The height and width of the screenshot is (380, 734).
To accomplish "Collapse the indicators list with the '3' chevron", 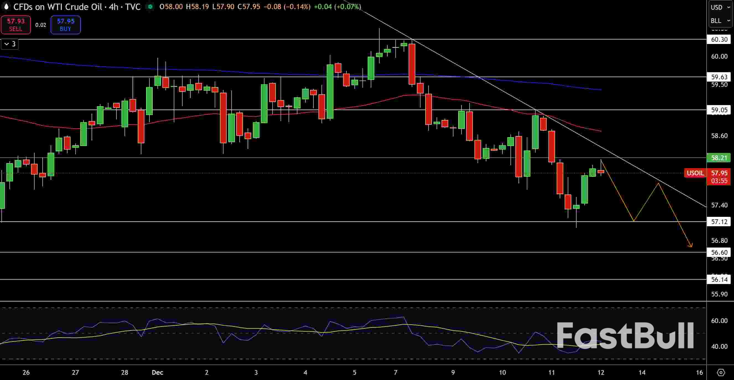I will click(9, 44).
